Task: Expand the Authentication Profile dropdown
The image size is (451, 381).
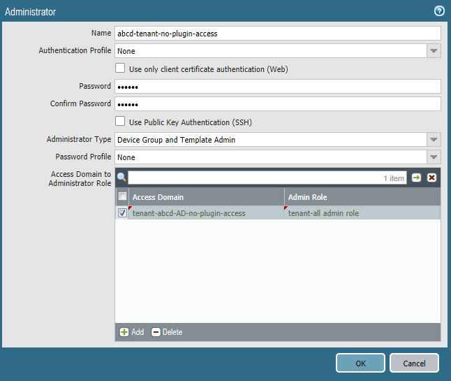Action: (x=434, y=51)
